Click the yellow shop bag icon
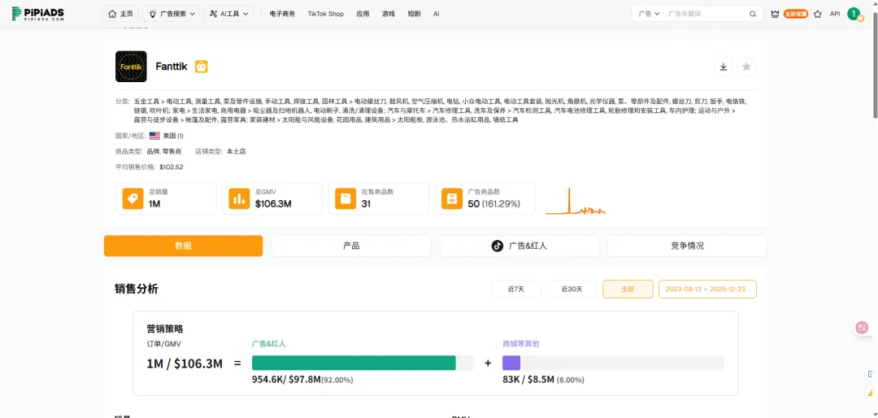 201,67
